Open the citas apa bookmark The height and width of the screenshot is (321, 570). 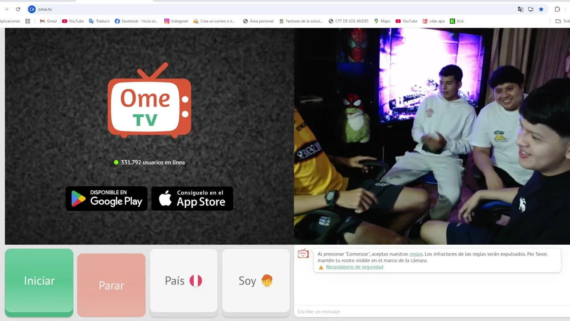pos(433,21)
